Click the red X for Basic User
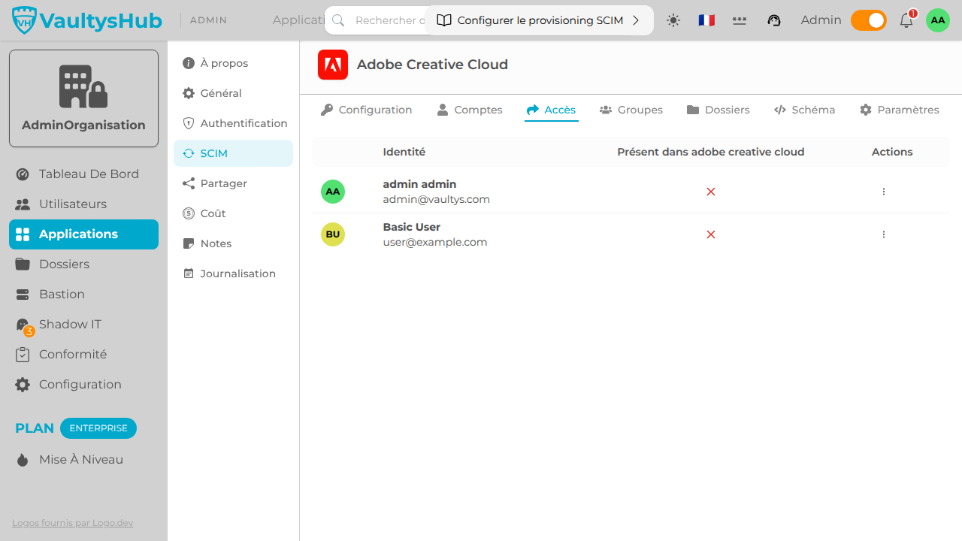The height and width of the screenshot is (541, 962). [x=711, y=234]
